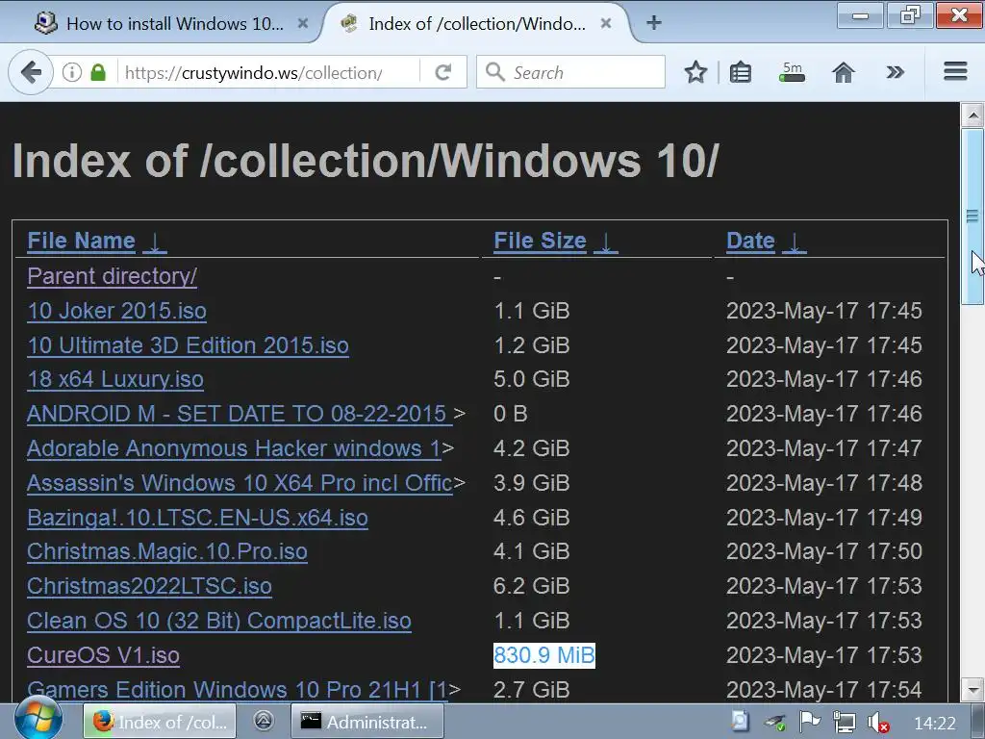Click the 5.0 GiB file size value

coord(531,379)
